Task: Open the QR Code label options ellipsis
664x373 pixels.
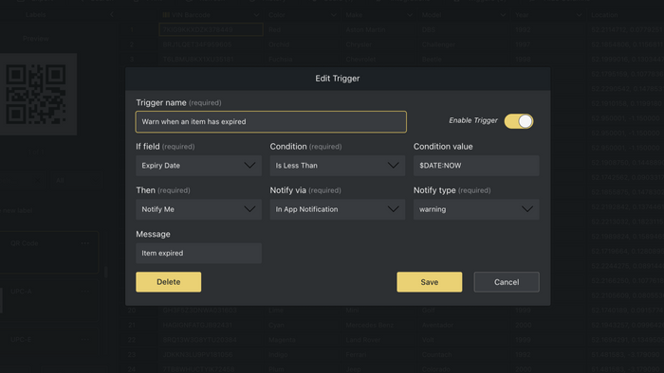Action: coord(85,243)
